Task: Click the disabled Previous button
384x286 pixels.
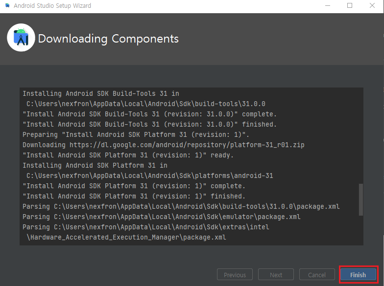Action: coord(235,275)
